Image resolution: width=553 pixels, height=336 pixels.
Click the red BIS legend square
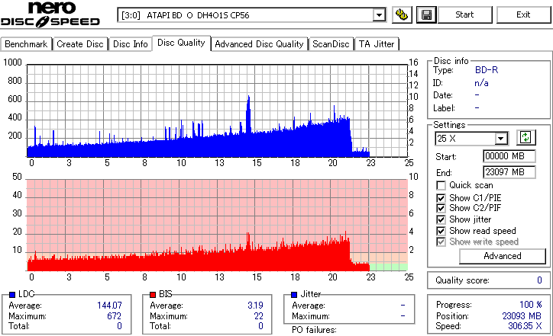tap(153, 295)
